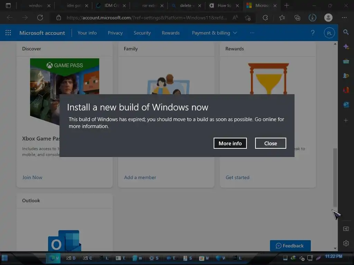Click More info in the Windows build dialog
This screenshot has width=354, height=265.
[230, 143]
